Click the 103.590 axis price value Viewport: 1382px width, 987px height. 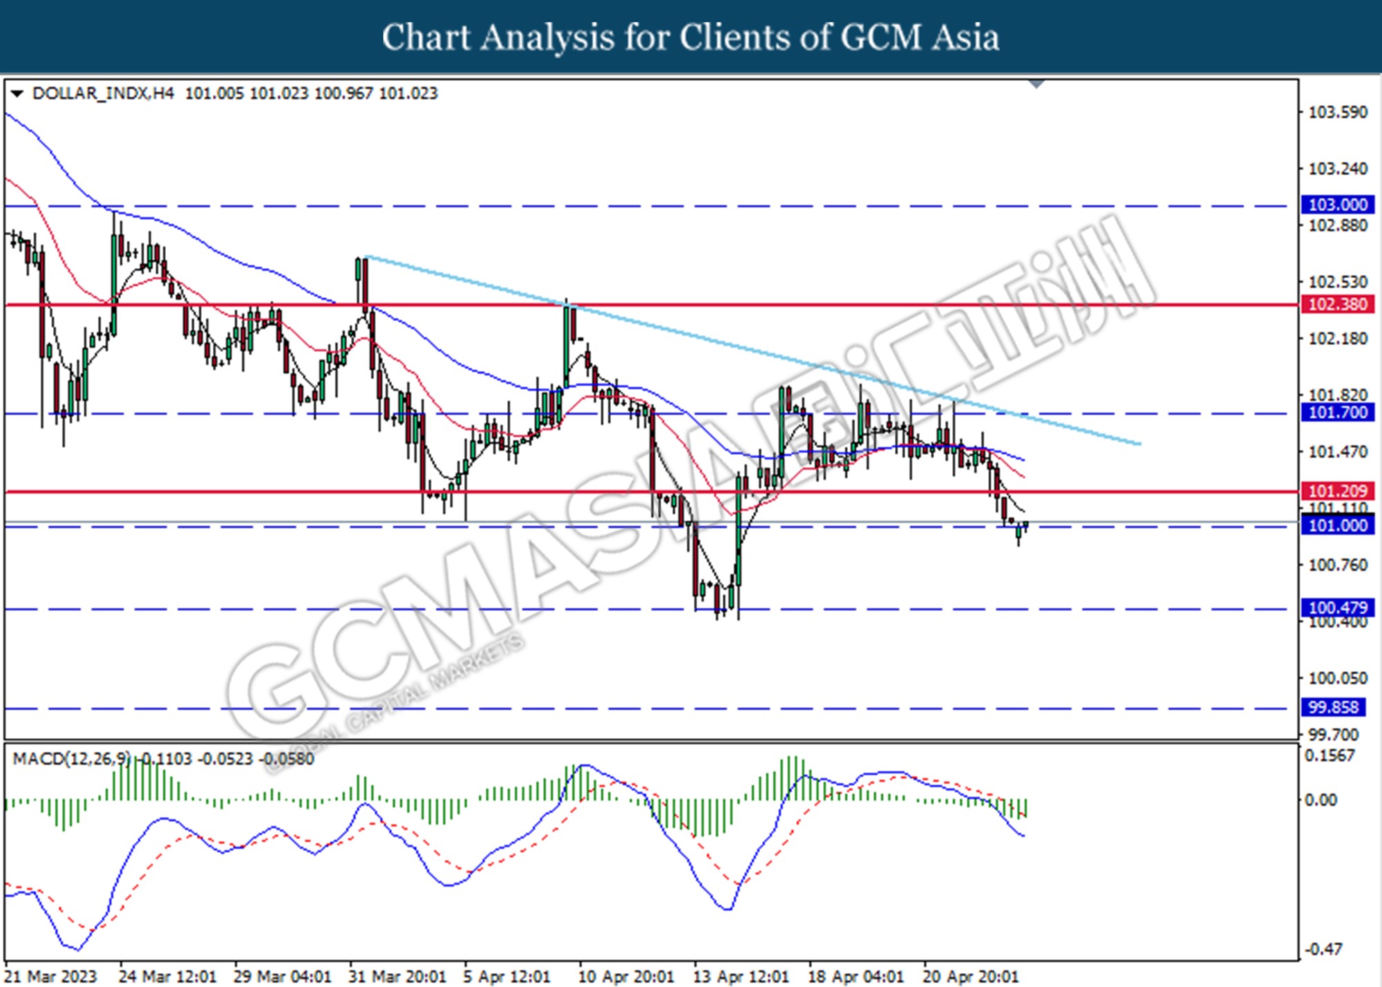tap(1338, 112)
